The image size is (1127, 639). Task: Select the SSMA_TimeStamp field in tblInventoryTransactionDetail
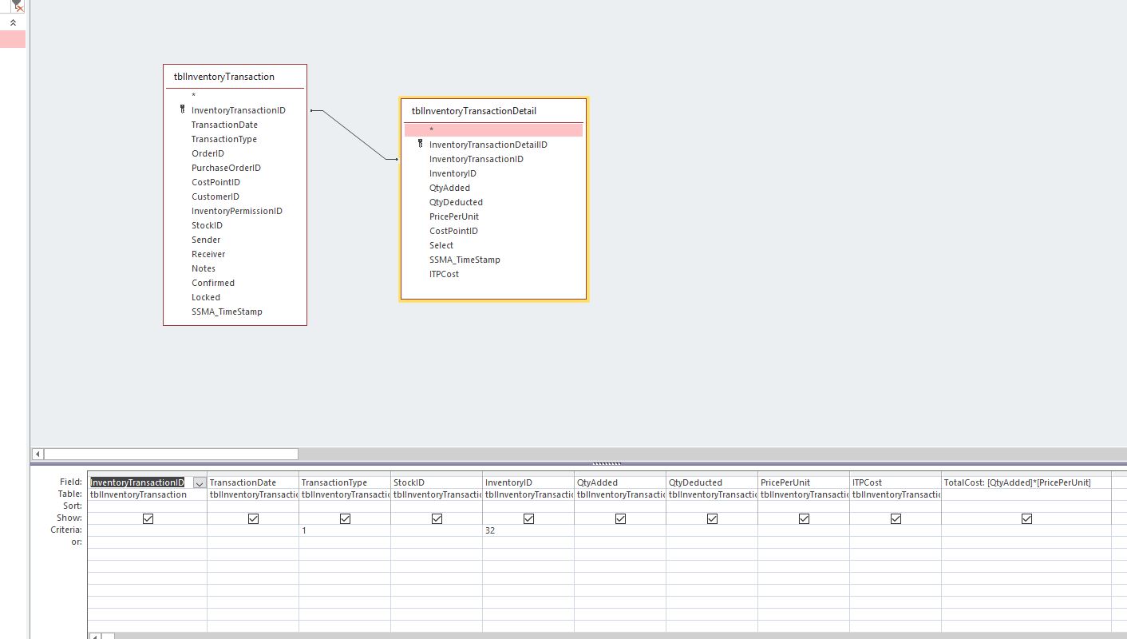pyautogui.click(x=465, y=260)
